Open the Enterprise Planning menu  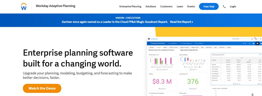coord(130,6)
